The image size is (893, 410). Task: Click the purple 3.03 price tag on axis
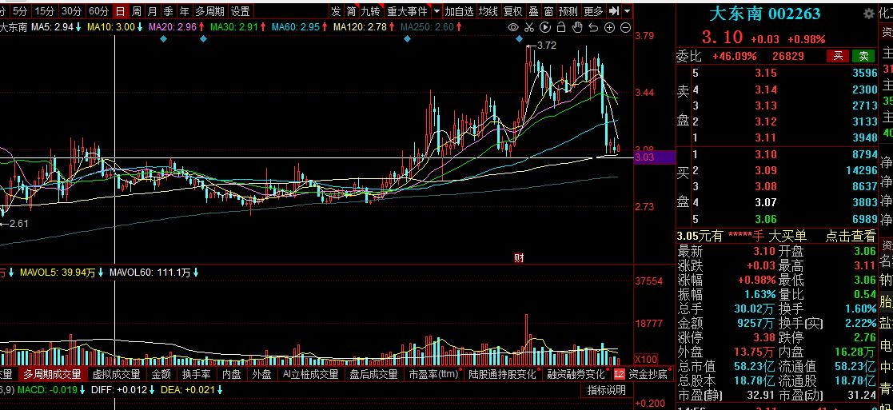[655, 157]
